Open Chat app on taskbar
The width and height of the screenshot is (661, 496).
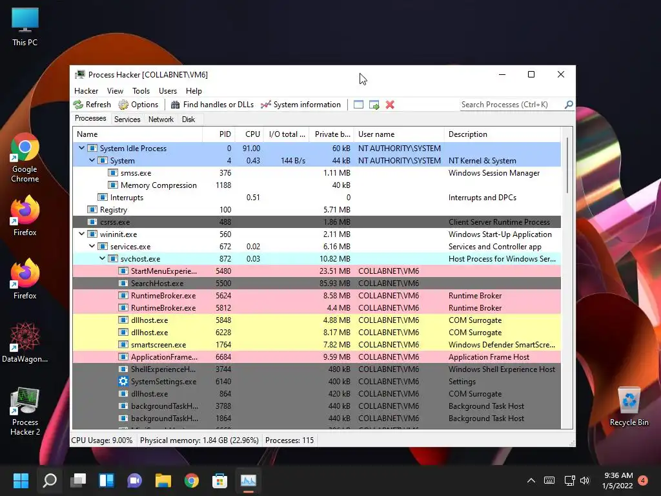(134, 480)
